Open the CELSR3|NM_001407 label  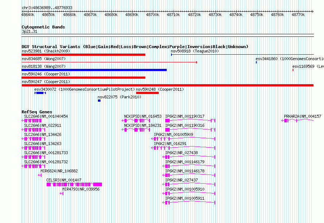point(64,180)
